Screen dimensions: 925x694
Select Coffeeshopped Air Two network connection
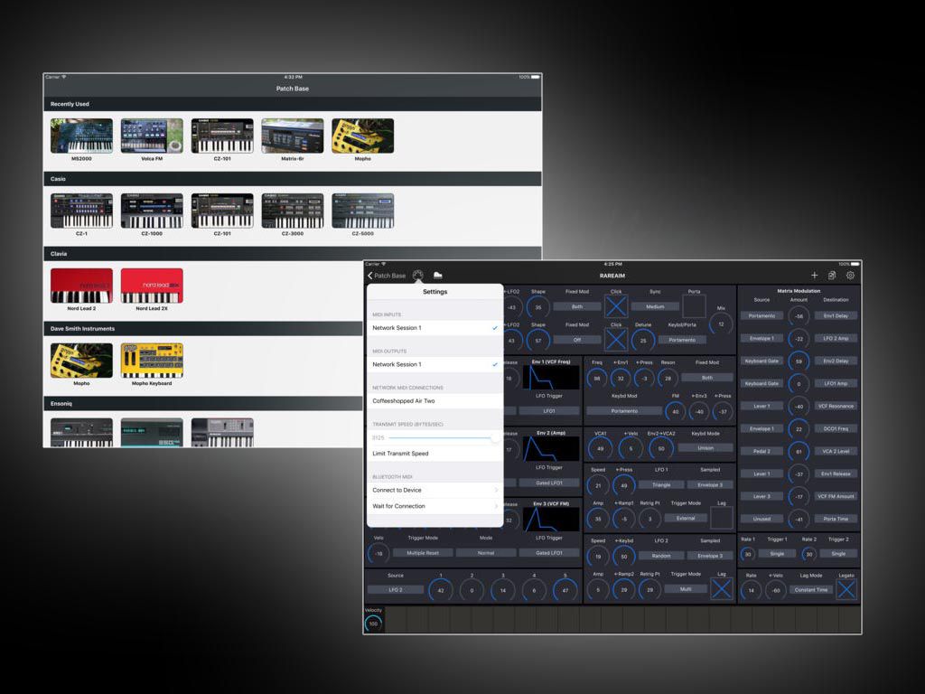coord(434,400)
